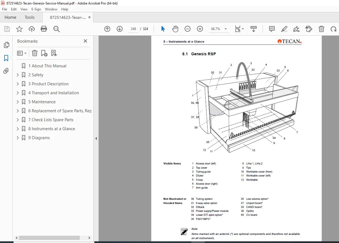Image resolution: width=339 pixels, height=243 pixels.
Task: Open the Edit menu
Action: click(14, 9)
